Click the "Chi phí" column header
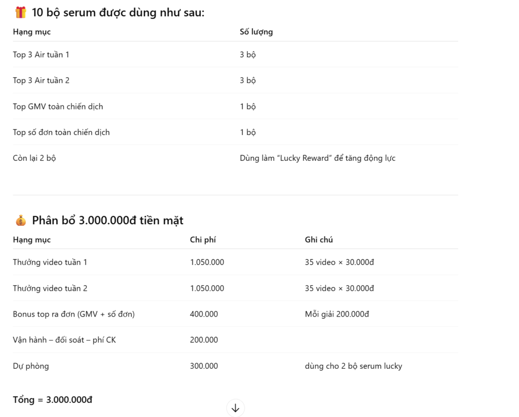The height and width of the screenshot is (417, 519). (x=203, y=240)
